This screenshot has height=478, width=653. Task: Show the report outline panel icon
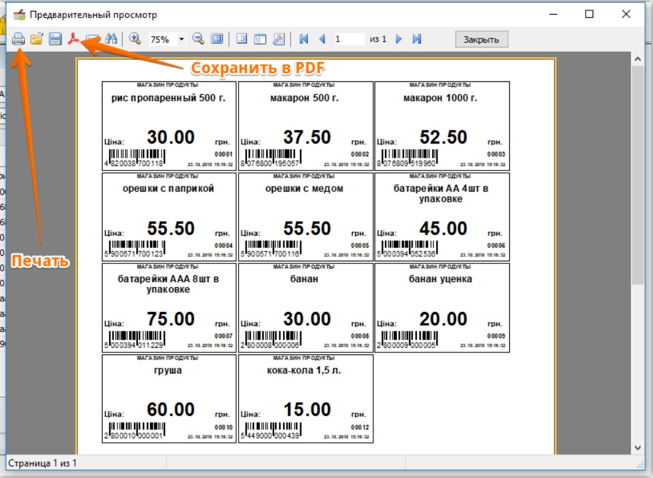(242, 39)
